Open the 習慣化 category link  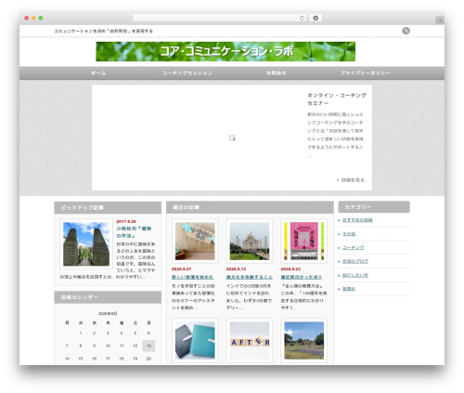[349, 289]
